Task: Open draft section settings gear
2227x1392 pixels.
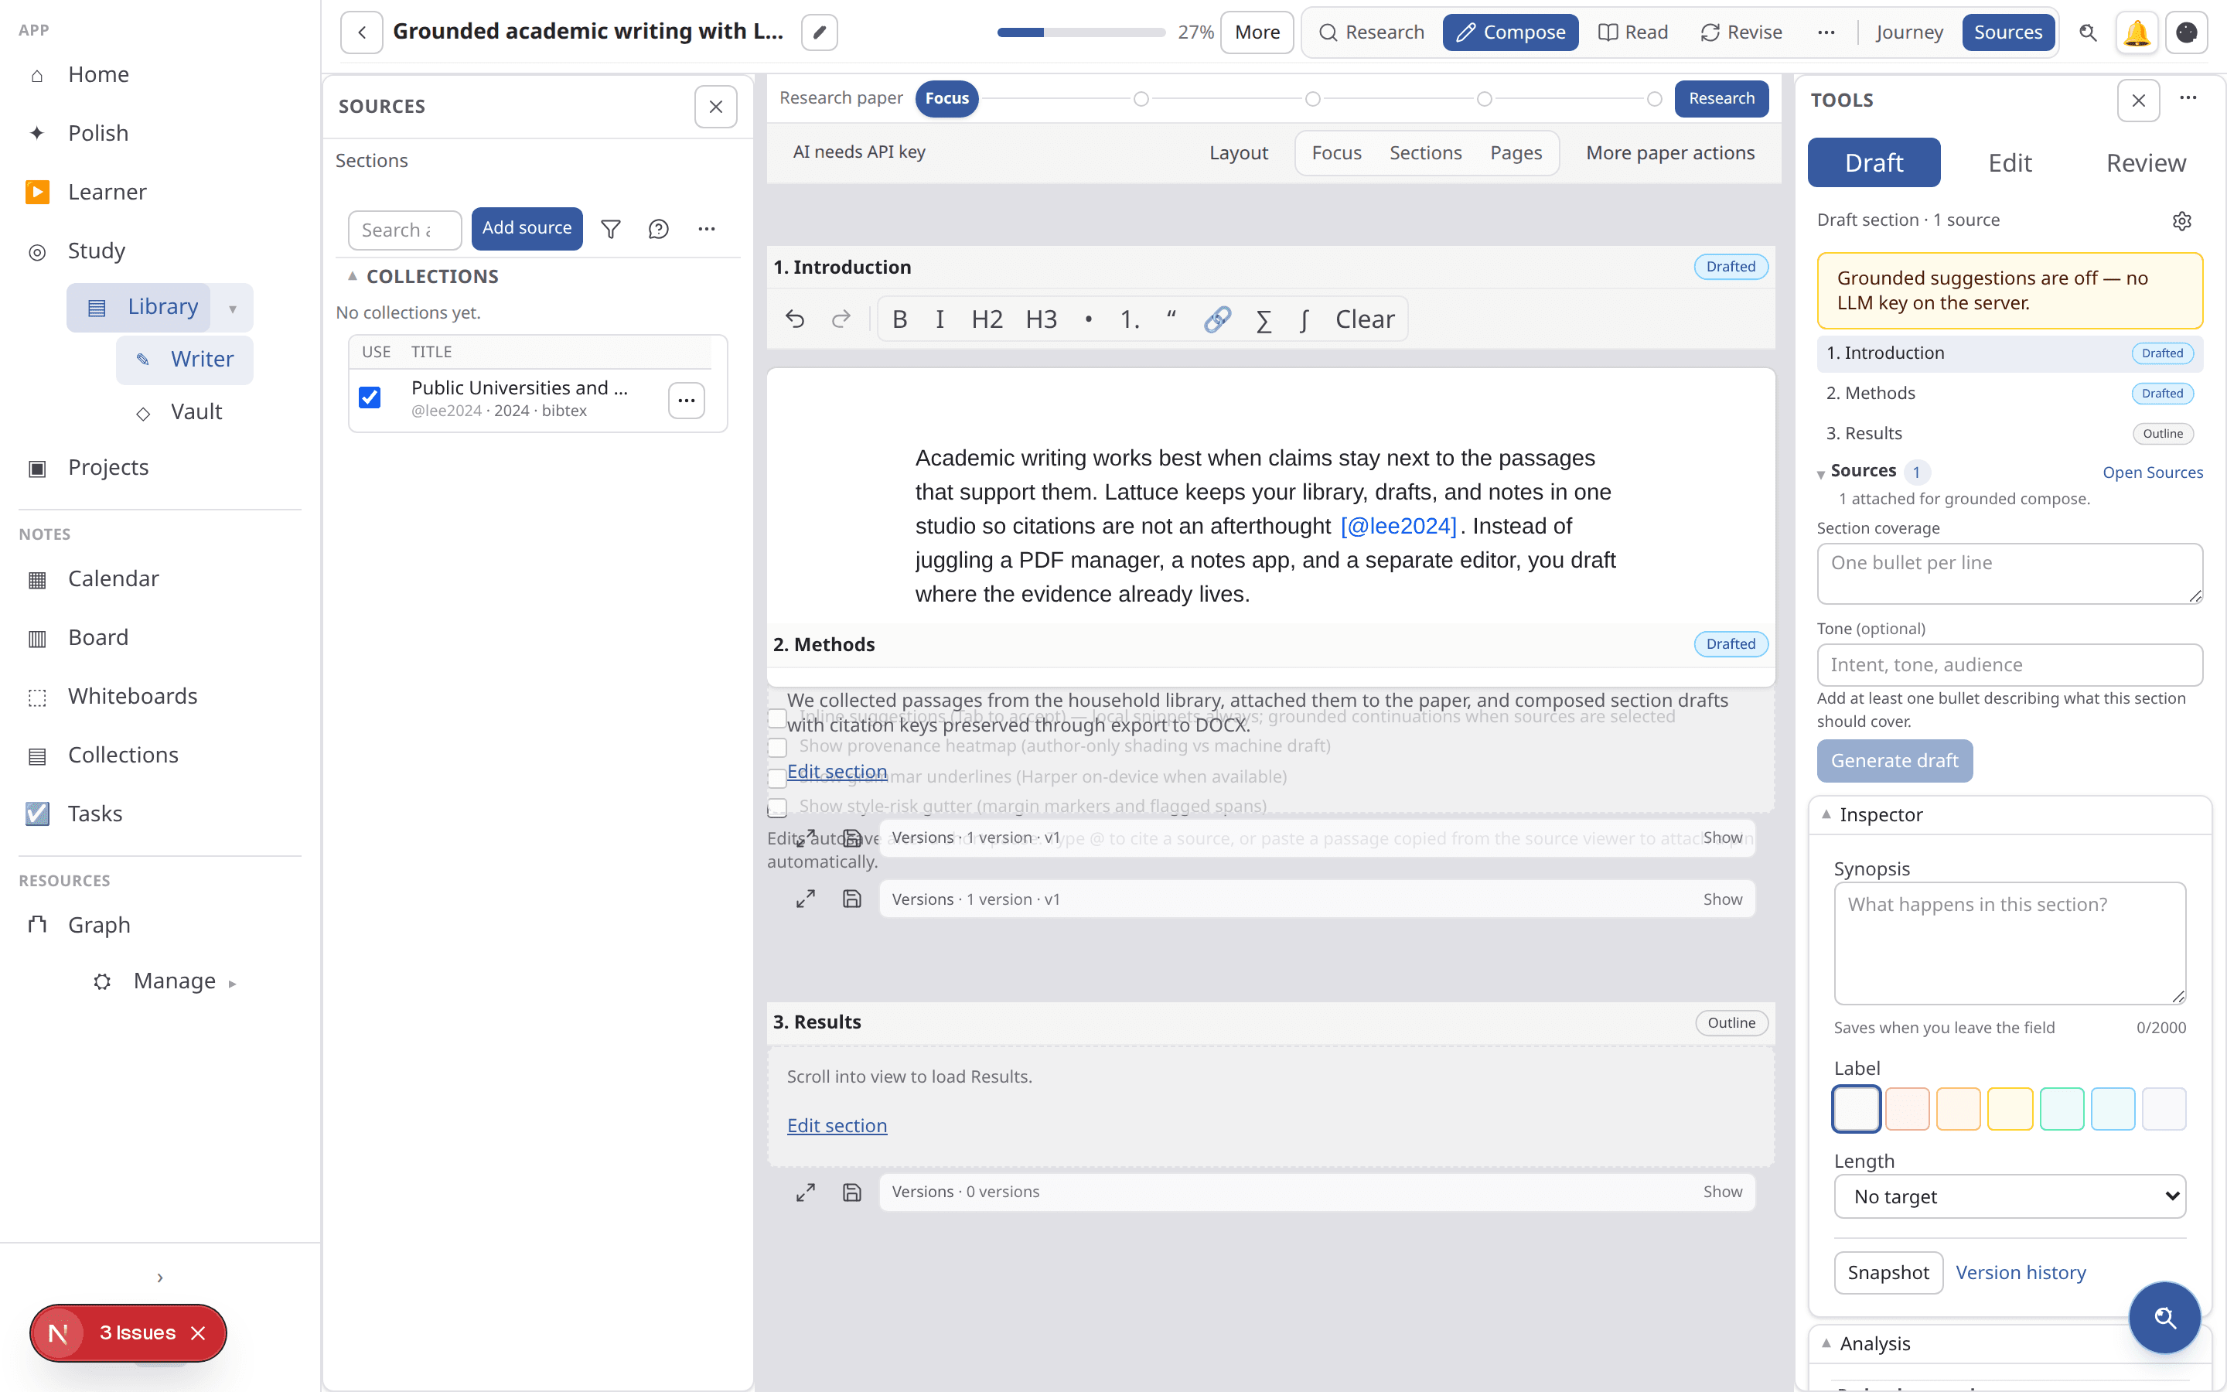Action: 2182,221
